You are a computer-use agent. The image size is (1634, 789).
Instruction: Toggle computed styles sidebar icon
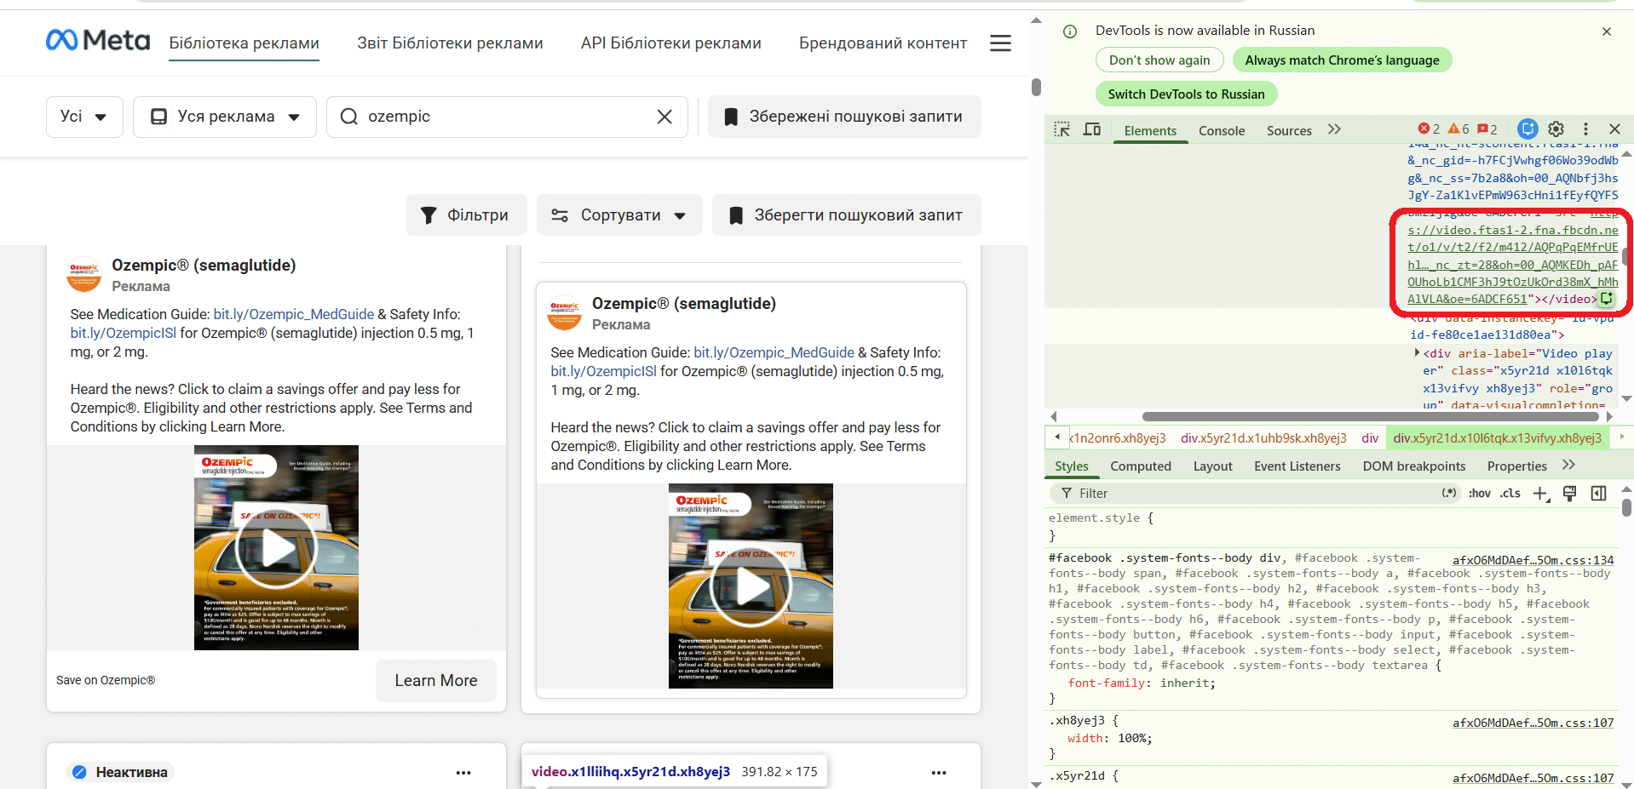point(1599,494)
